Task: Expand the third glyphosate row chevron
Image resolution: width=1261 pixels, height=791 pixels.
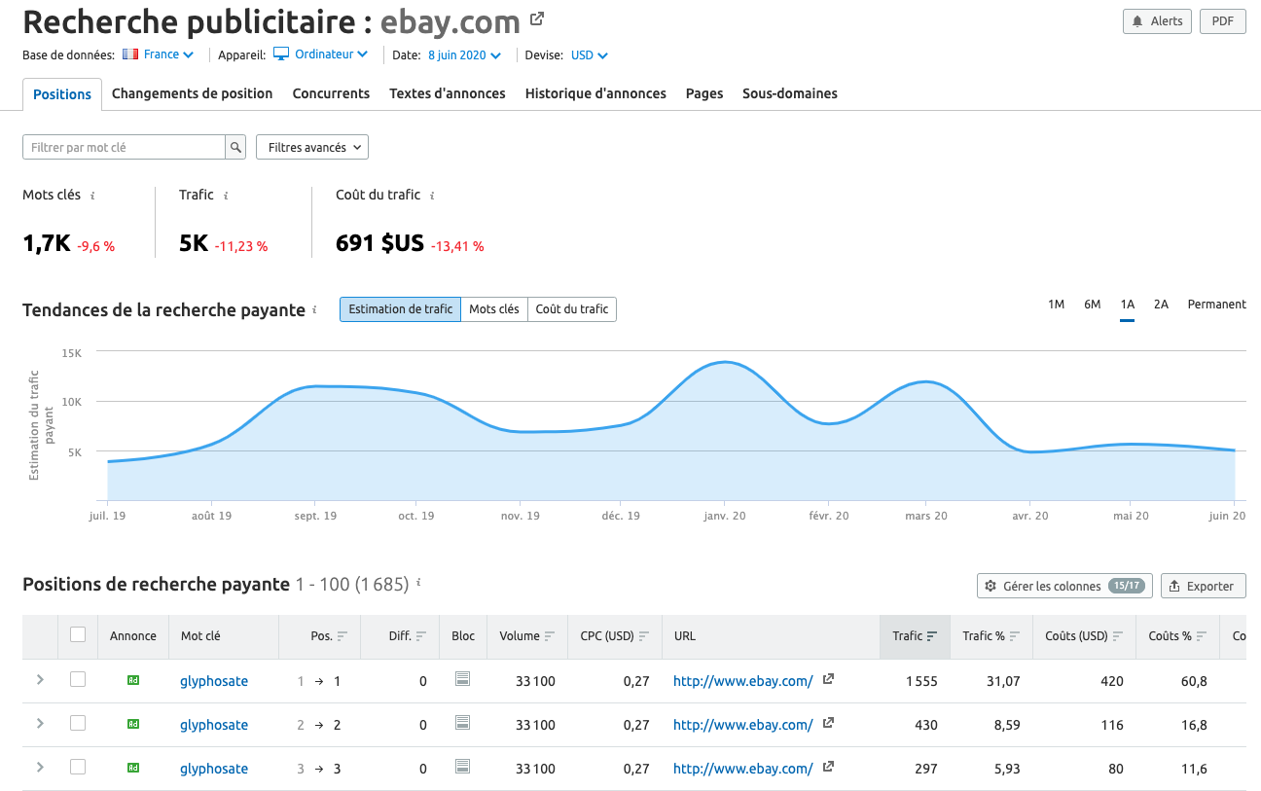Action: click(40, 767)
